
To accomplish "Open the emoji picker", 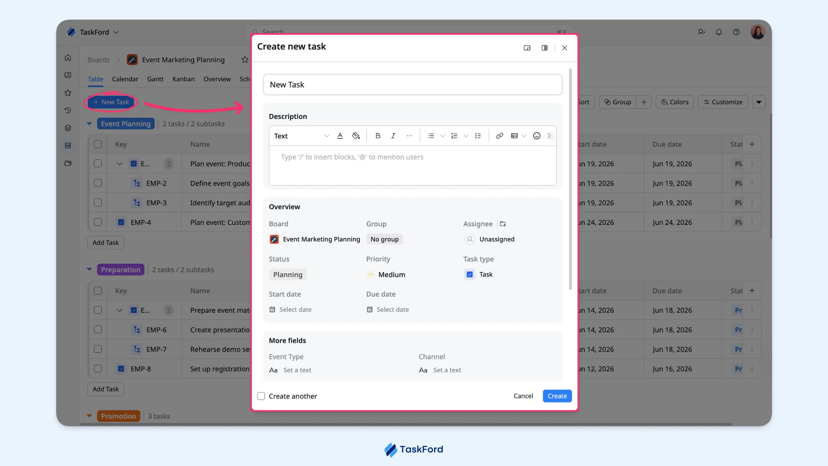I will tap(536, 136).
